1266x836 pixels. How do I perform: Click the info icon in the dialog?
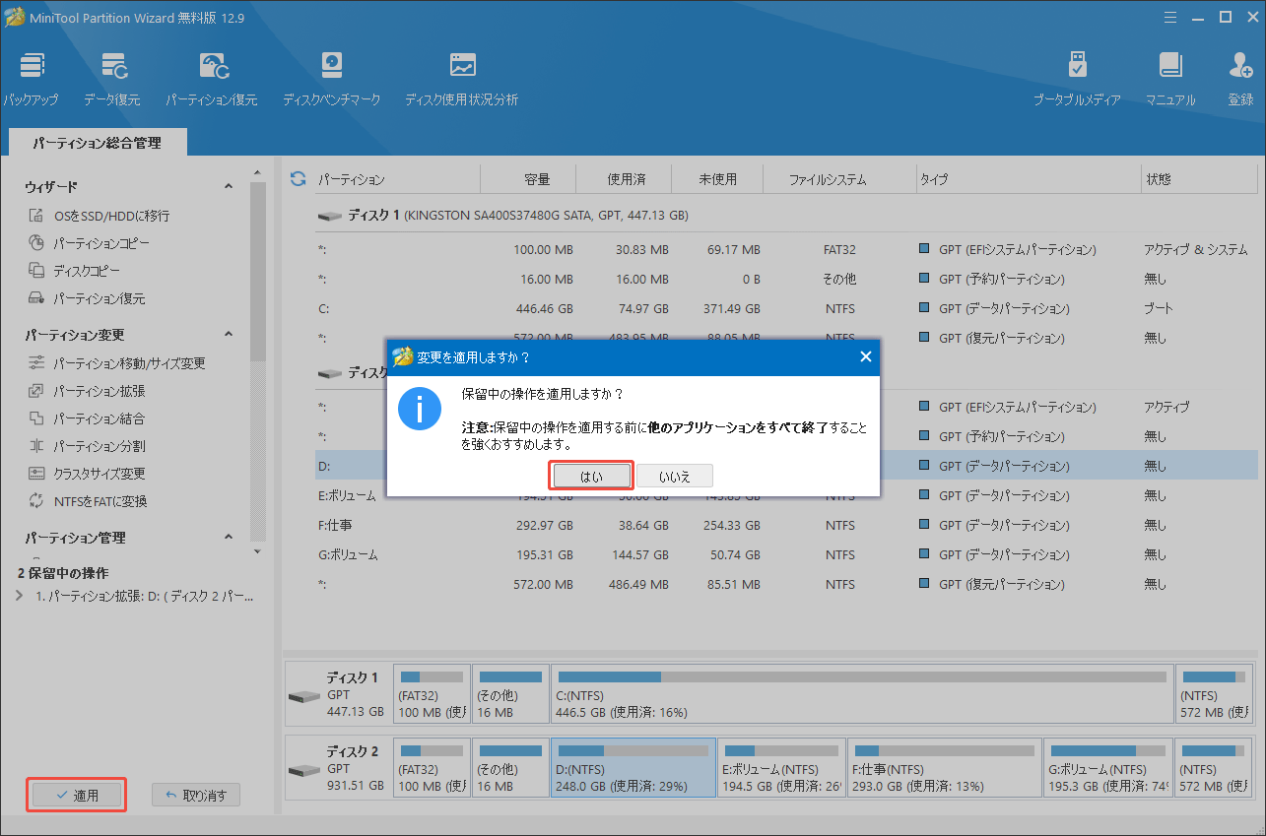click(420, 410)
